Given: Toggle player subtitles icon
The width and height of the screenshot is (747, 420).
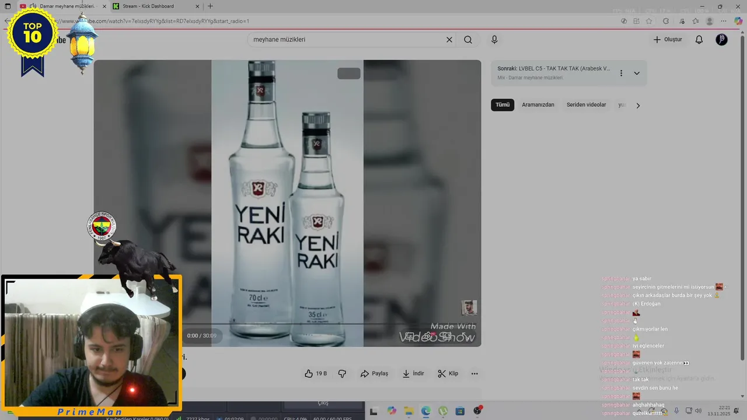Looking at the screenshot, I should [x=410, y=336].
